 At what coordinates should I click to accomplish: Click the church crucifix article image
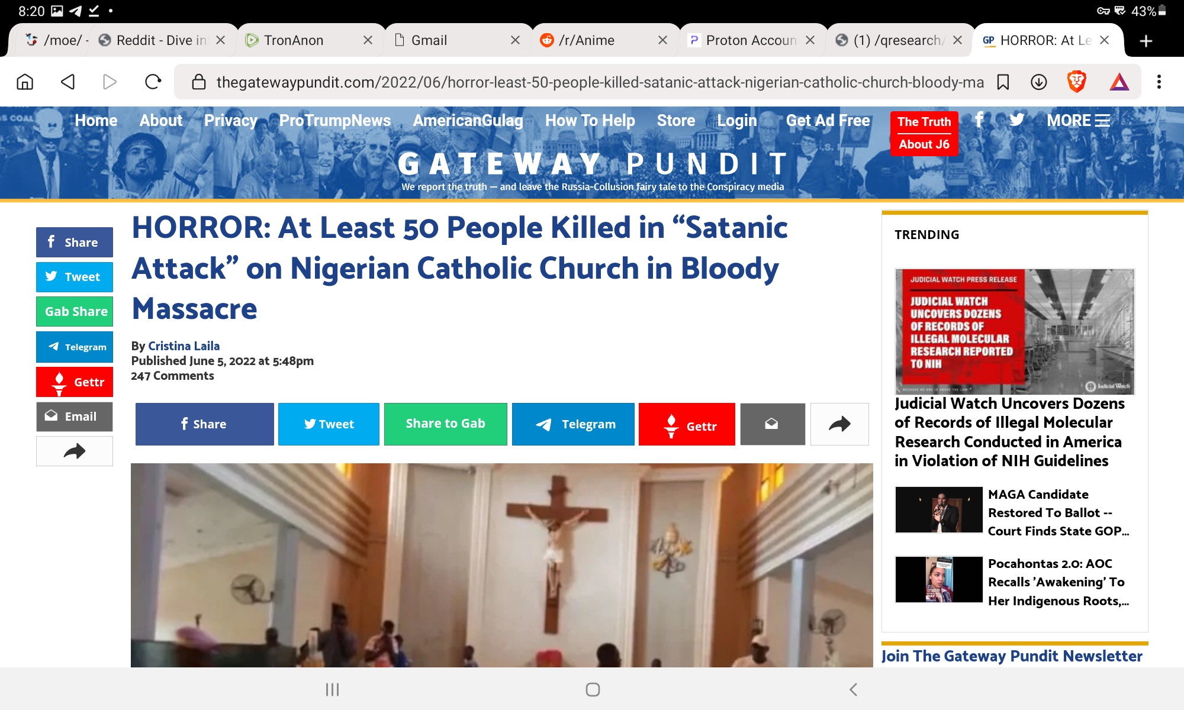[501, 565]
